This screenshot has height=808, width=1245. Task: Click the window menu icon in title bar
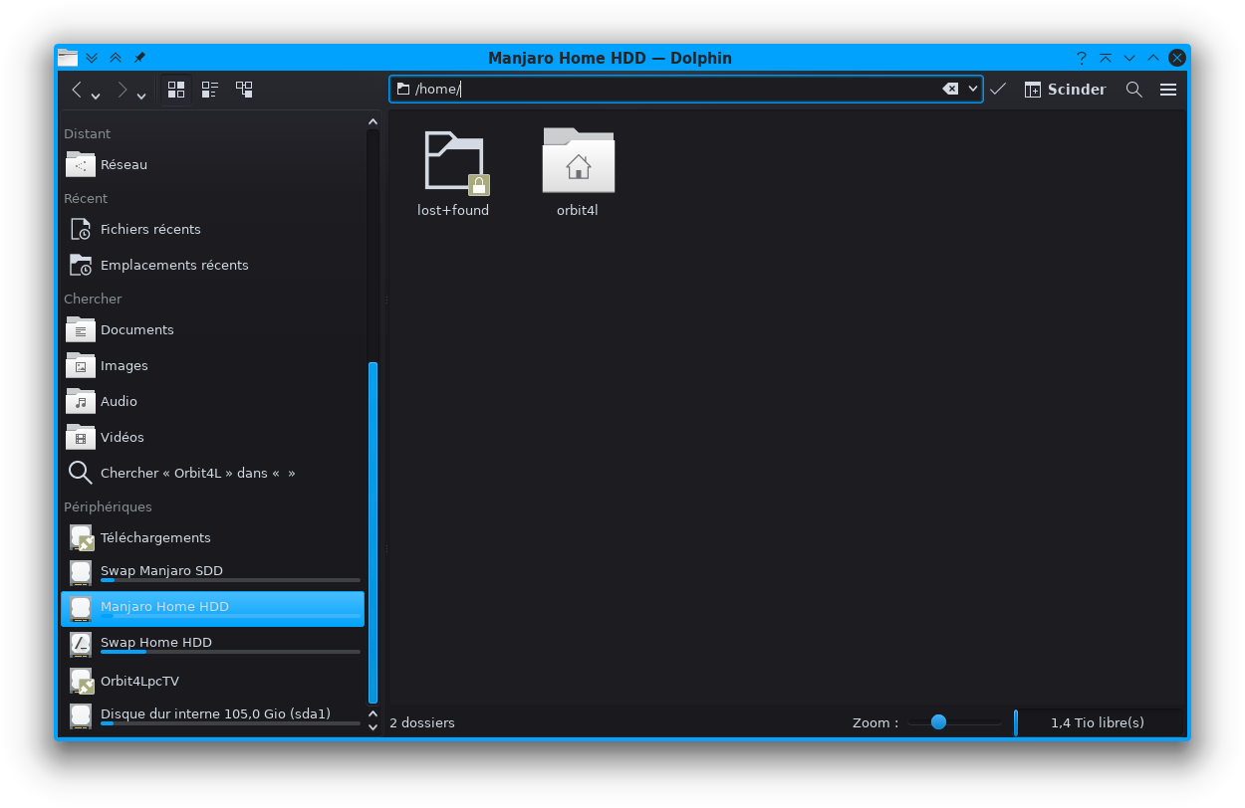tap(68, 58)
